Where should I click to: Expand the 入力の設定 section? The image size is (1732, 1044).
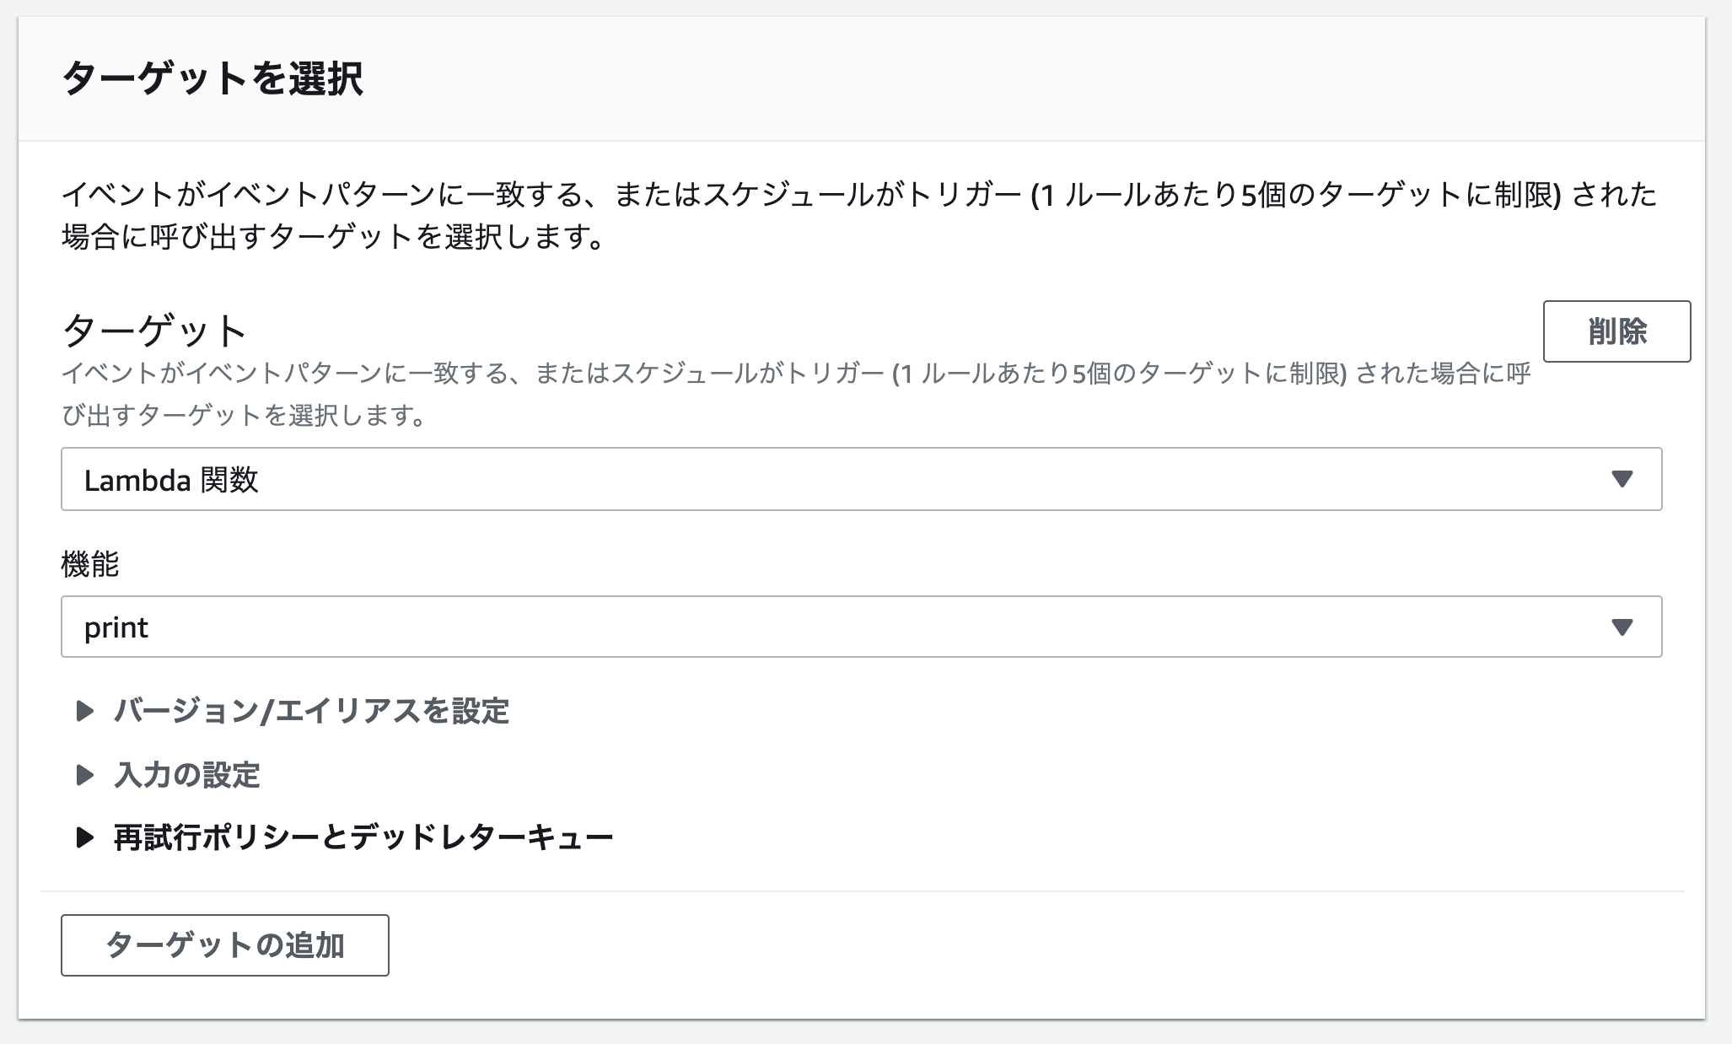click(187, 774)
